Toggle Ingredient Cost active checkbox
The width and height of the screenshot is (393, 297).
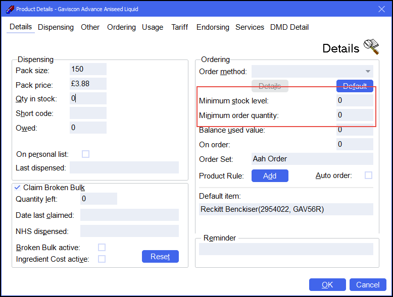102,259
